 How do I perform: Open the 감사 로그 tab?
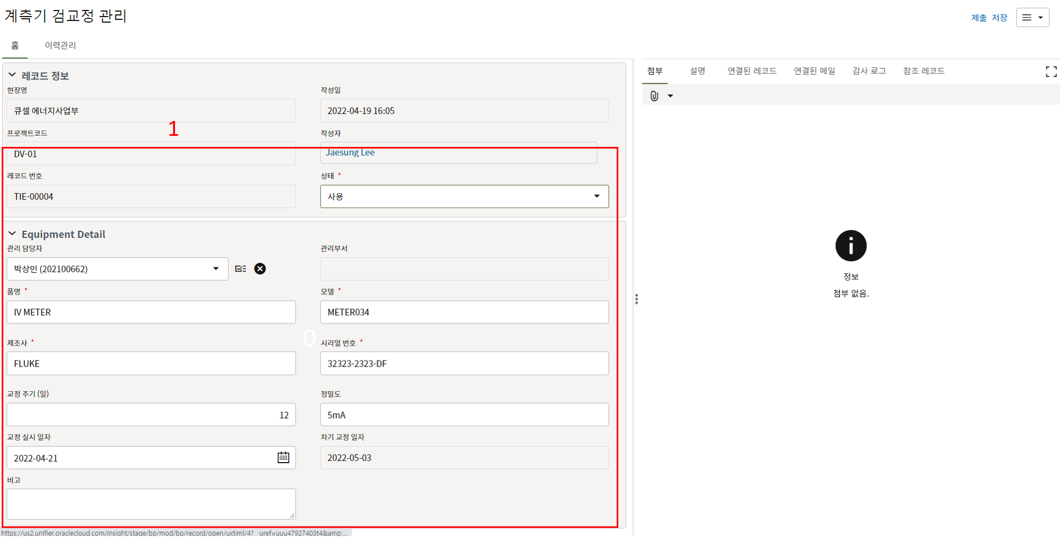pos(868,71)
